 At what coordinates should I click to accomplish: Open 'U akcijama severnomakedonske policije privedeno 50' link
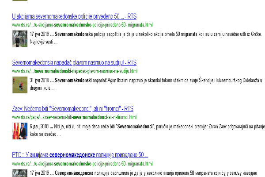click(x=74, y=16)
